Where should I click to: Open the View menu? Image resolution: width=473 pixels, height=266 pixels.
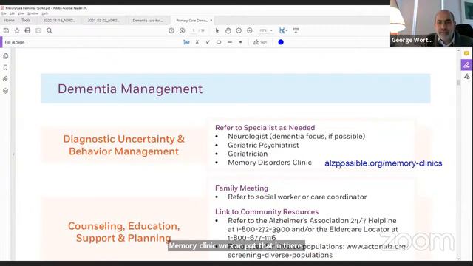(21, 13)
